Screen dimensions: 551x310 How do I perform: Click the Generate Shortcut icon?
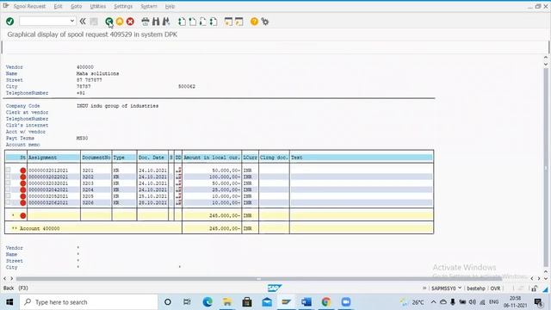(x=239, y=22)
